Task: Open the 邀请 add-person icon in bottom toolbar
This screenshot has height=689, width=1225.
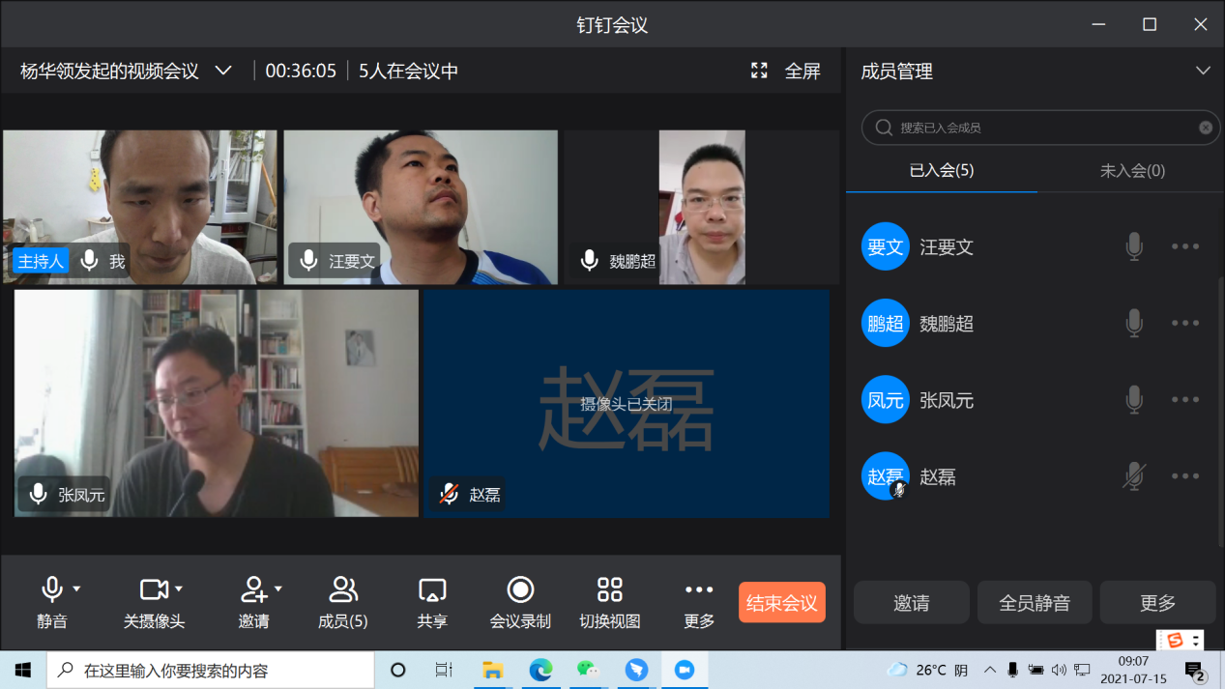Action: (253, 589)
